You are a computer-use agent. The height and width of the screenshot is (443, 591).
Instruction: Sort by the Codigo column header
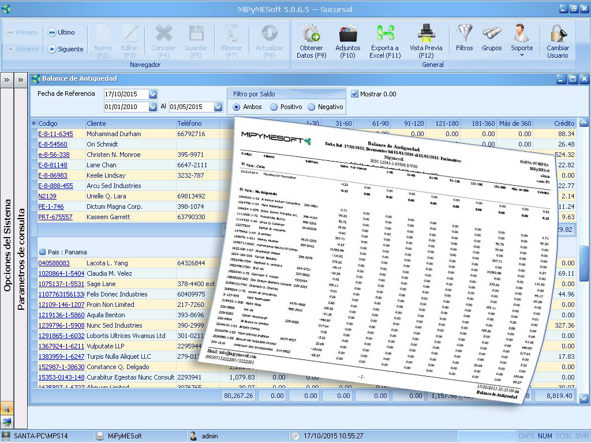61,123
